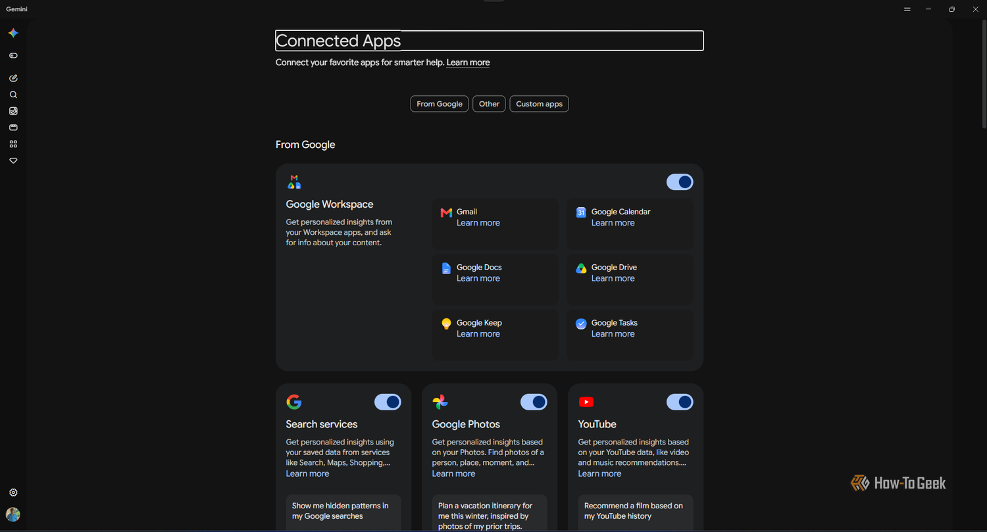This screenshot has width=987, height=532.
Task: Open the four-squares grid sidebar icon
Action: click(x=13, y=144)
